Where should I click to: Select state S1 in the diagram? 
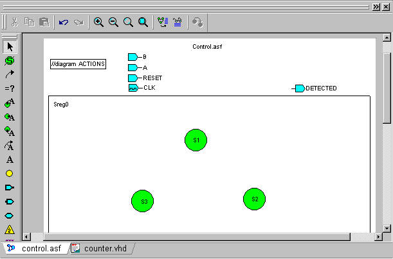[x=196, y=140]
